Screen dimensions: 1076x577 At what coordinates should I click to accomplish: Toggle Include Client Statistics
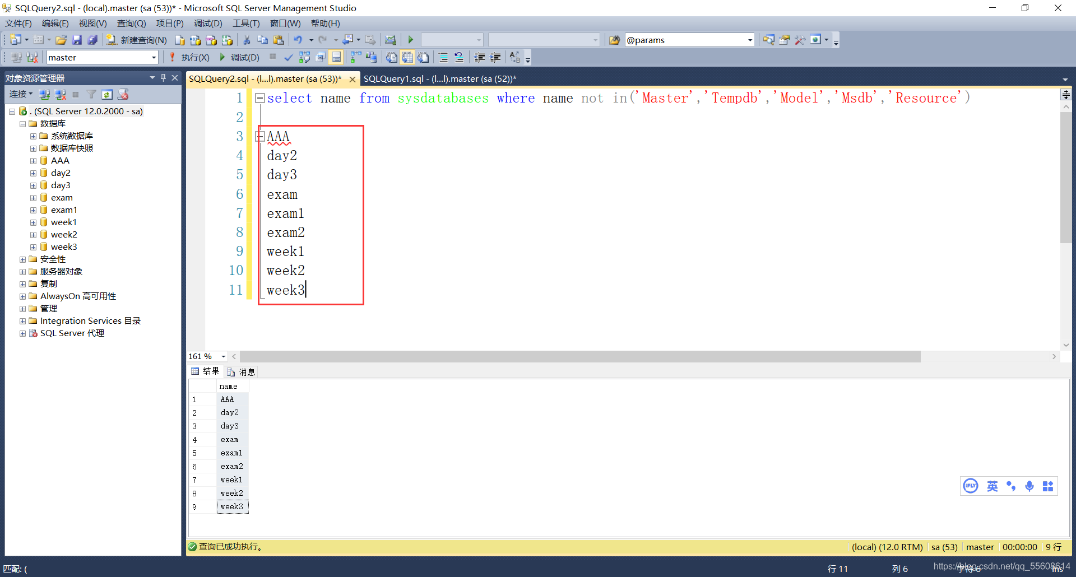pos(372,57)
